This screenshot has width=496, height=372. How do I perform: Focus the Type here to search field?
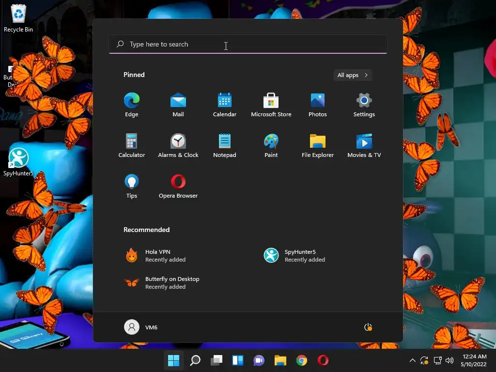pyautogui.click(x=248, y=44)
